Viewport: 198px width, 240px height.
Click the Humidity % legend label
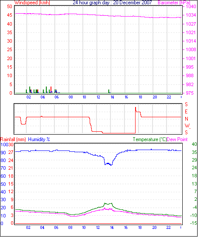coord(39,139)
